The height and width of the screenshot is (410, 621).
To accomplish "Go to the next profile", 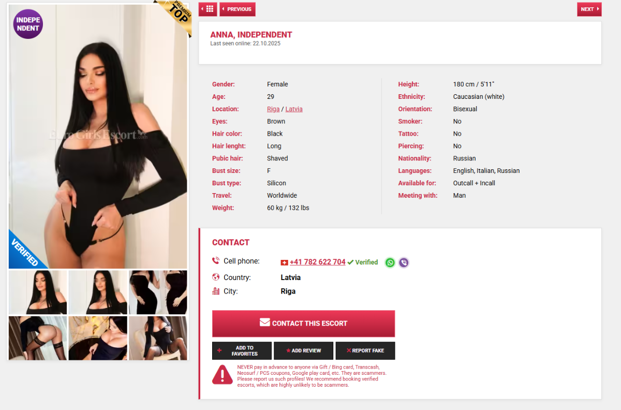I will [x=589, y=9].
